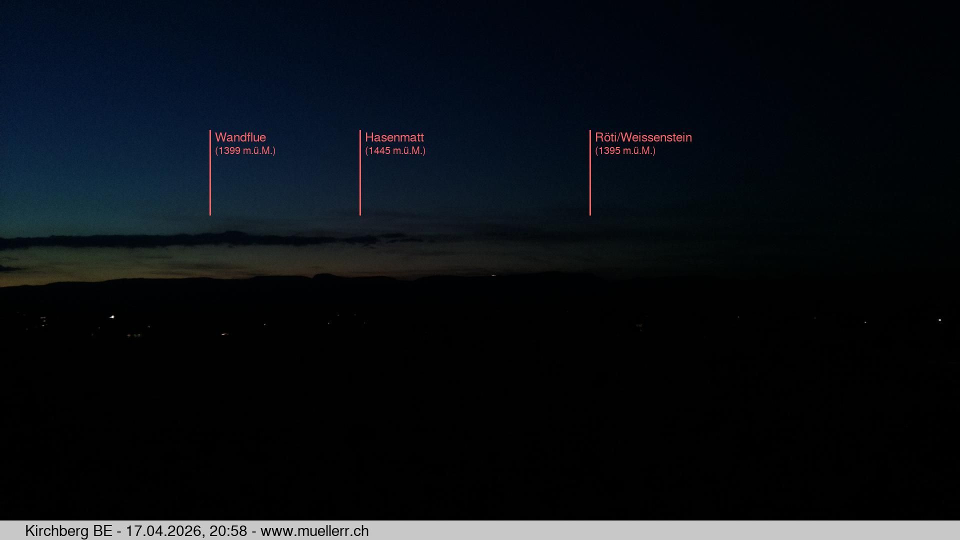Click the red marker line beside Röti/Weissenstein
960x540 pixels.
tap(590, 185)
